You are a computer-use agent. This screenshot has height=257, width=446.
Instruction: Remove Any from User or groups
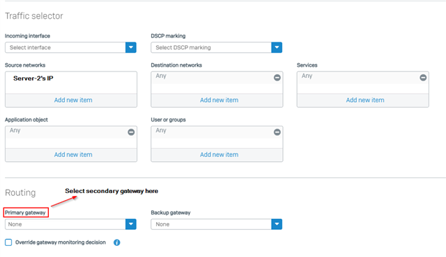click(277, 132)
